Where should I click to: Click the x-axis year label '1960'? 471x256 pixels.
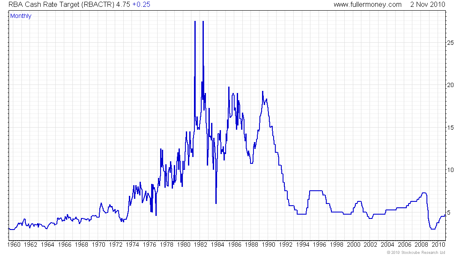pos(14,244)
